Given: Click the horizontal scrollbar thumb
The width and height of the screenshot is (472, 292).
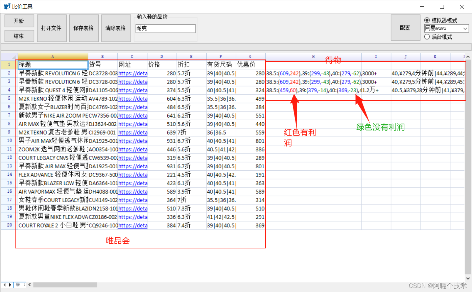Looking at the screenshot, I should (x=65, y=285).
